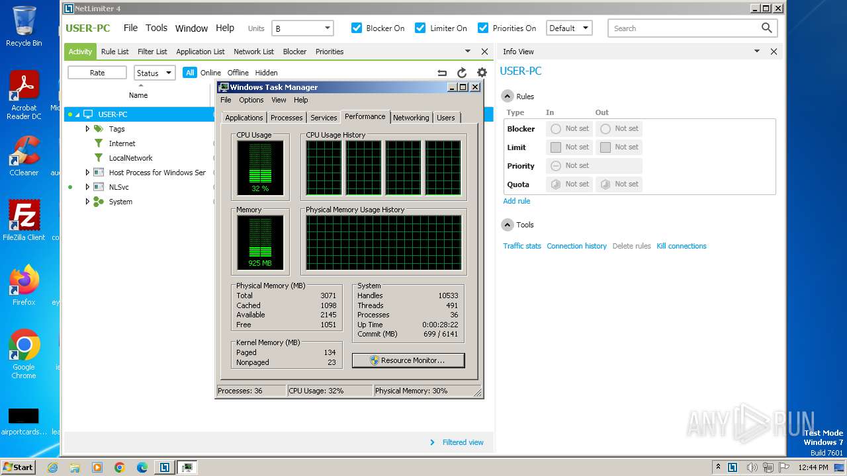Close the Info View panel
This screenshot has width=847, height=476.
coord(774,52)
